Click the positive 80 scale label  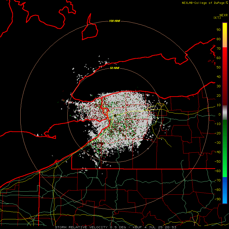click(x=219, y=39)
